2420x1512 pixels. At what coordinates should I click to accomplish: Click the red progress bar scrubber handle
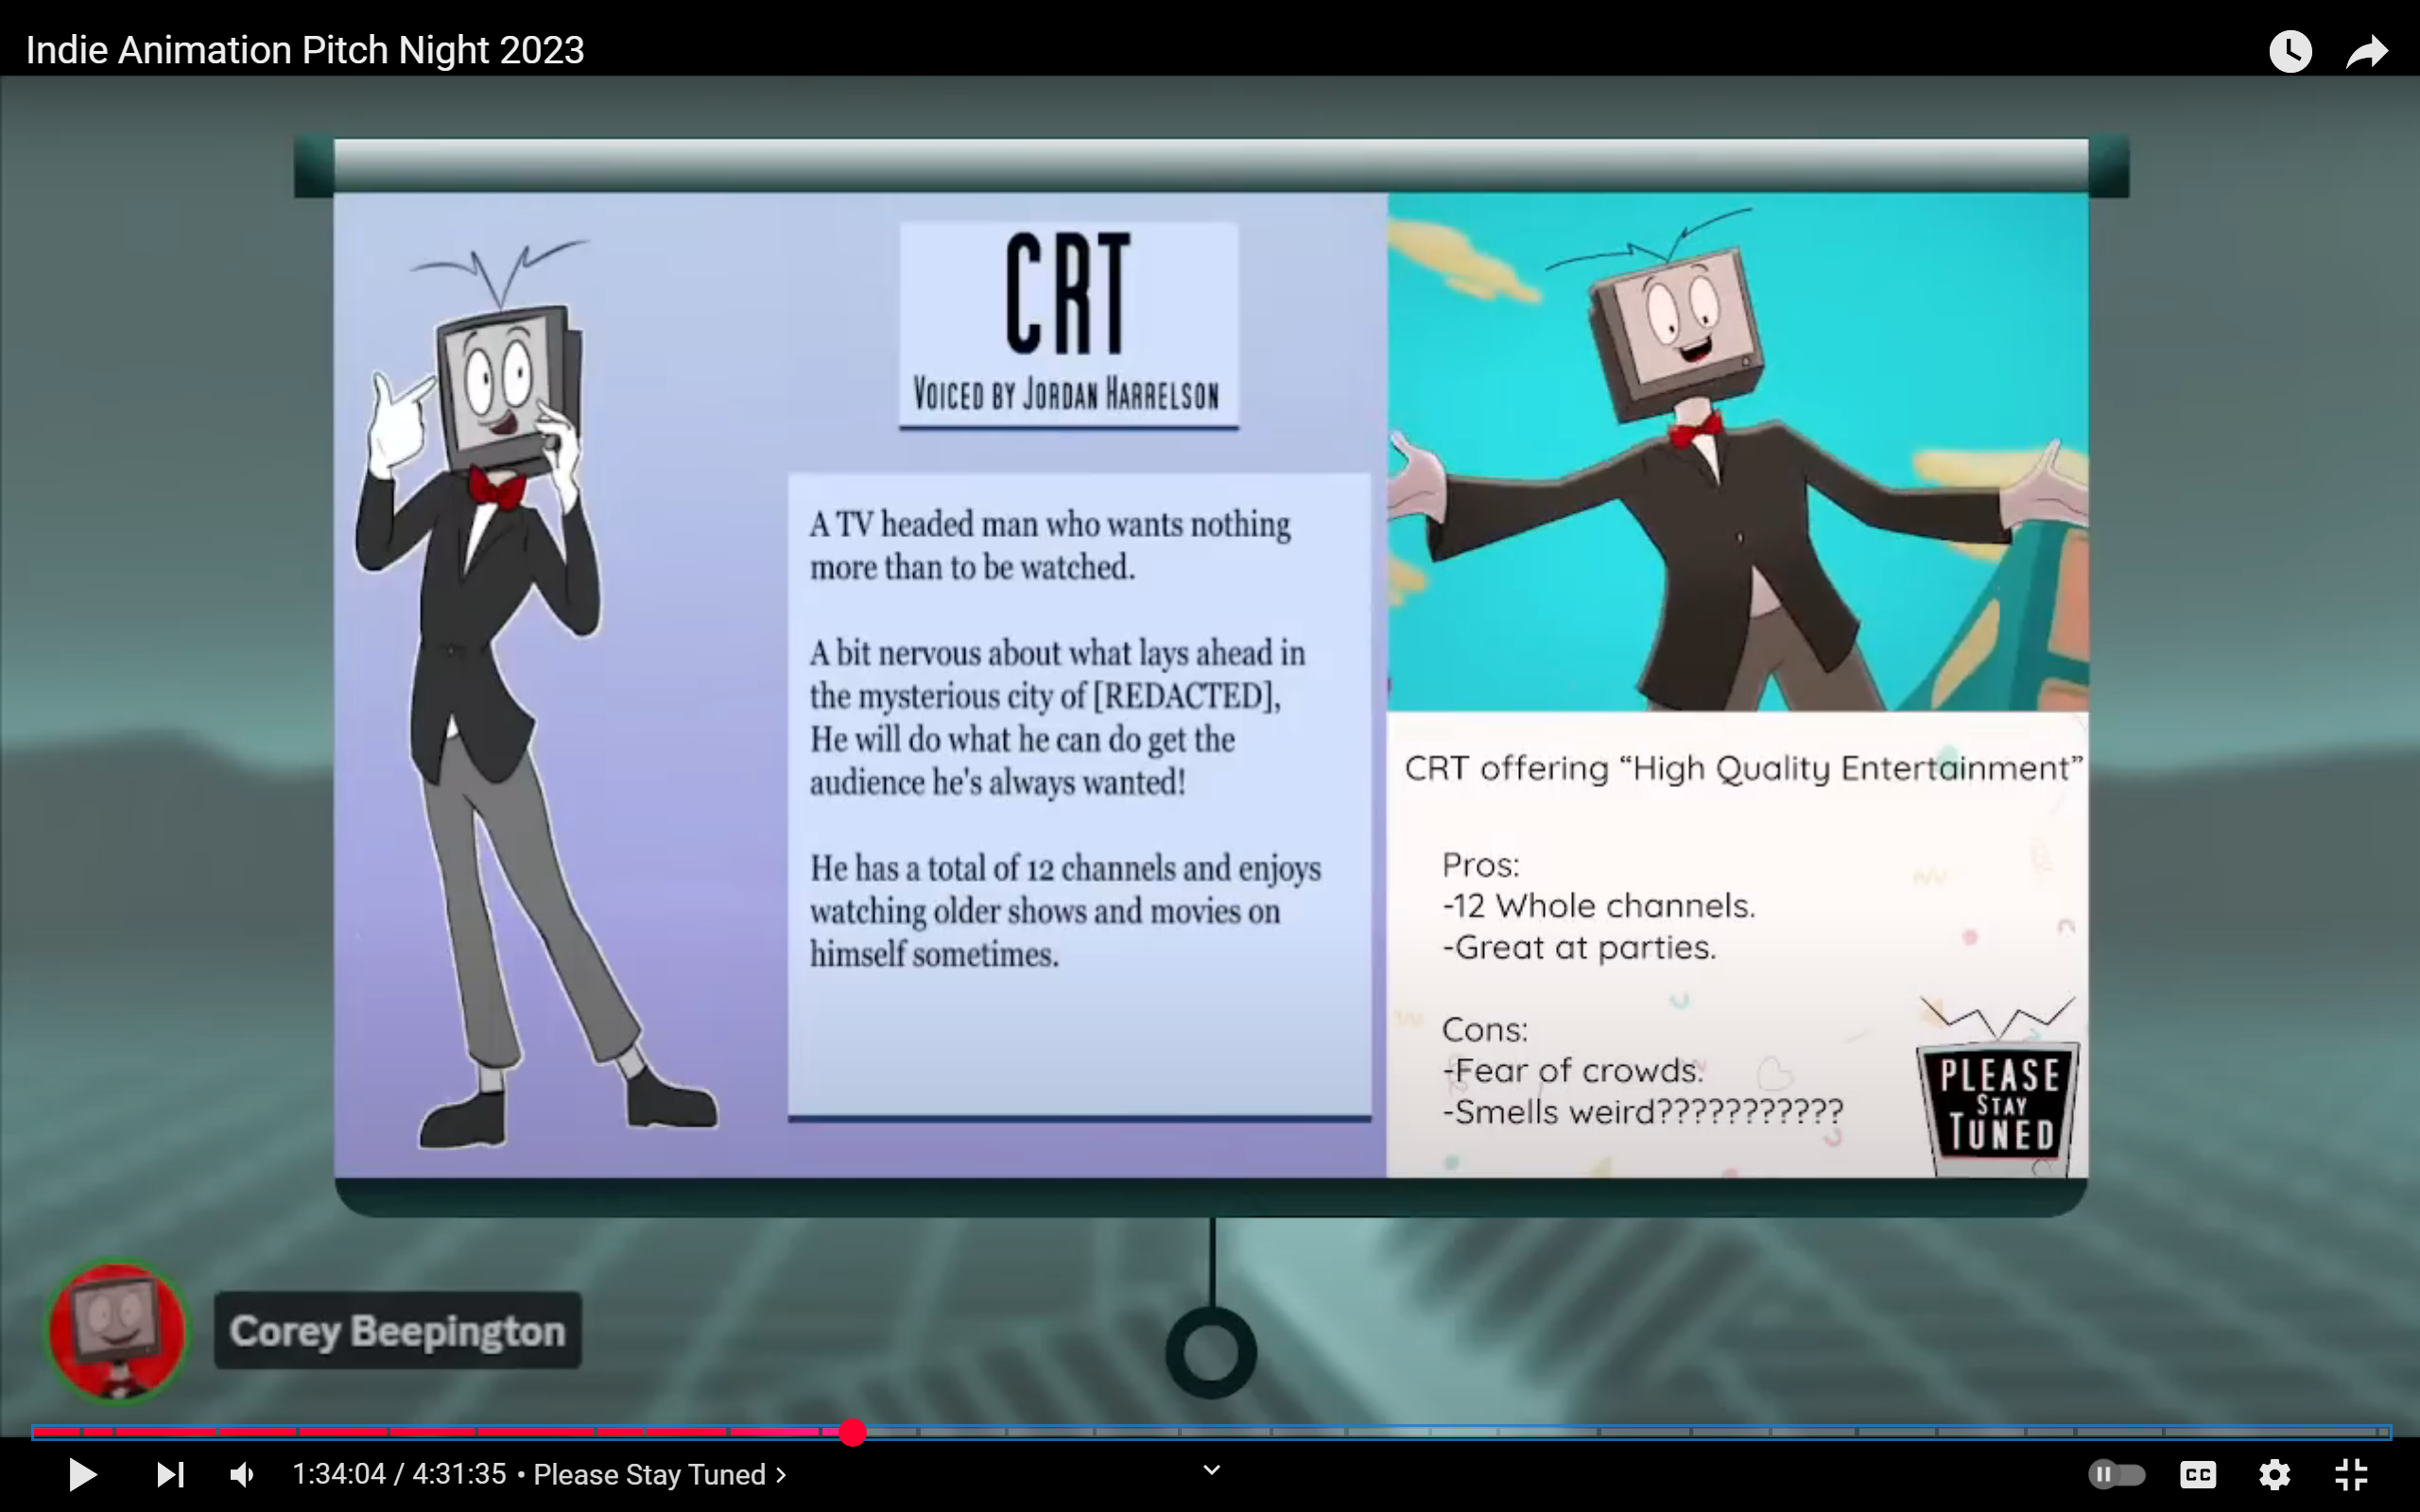tap(852, 1432)
